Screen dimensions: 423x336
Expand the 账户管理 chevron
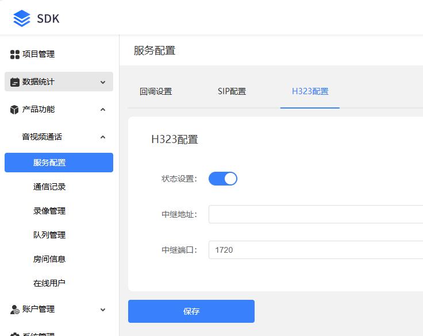point(103,310)
